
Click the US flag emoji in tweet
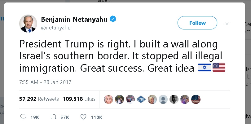219,68
